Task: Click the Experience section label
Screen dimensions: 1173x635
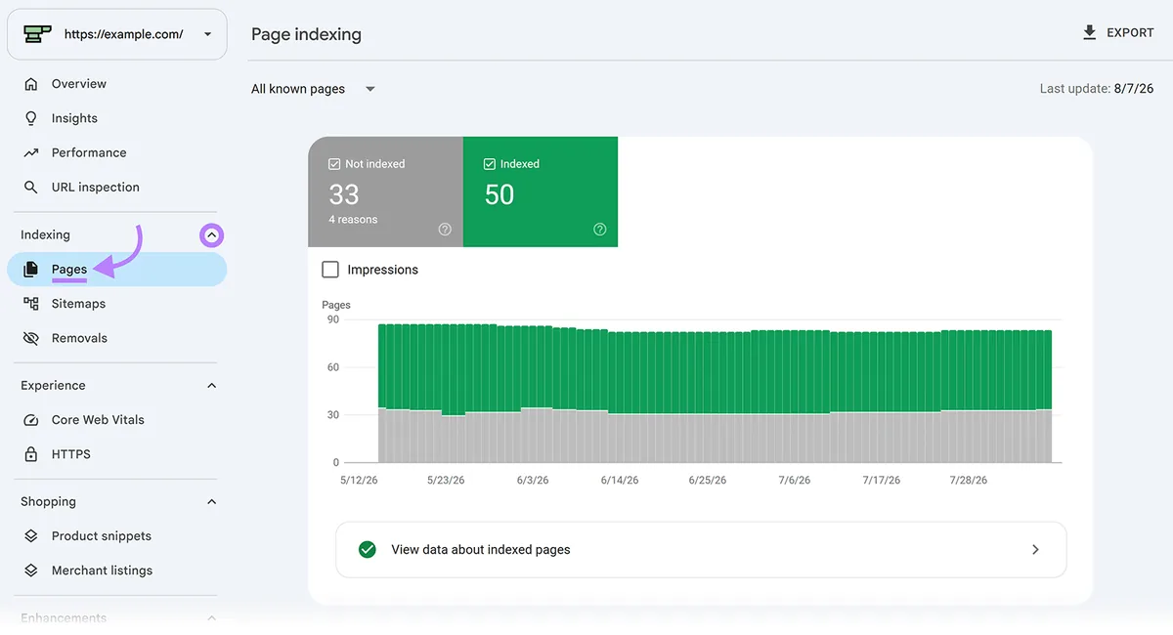Action: [x=53, y=386]
